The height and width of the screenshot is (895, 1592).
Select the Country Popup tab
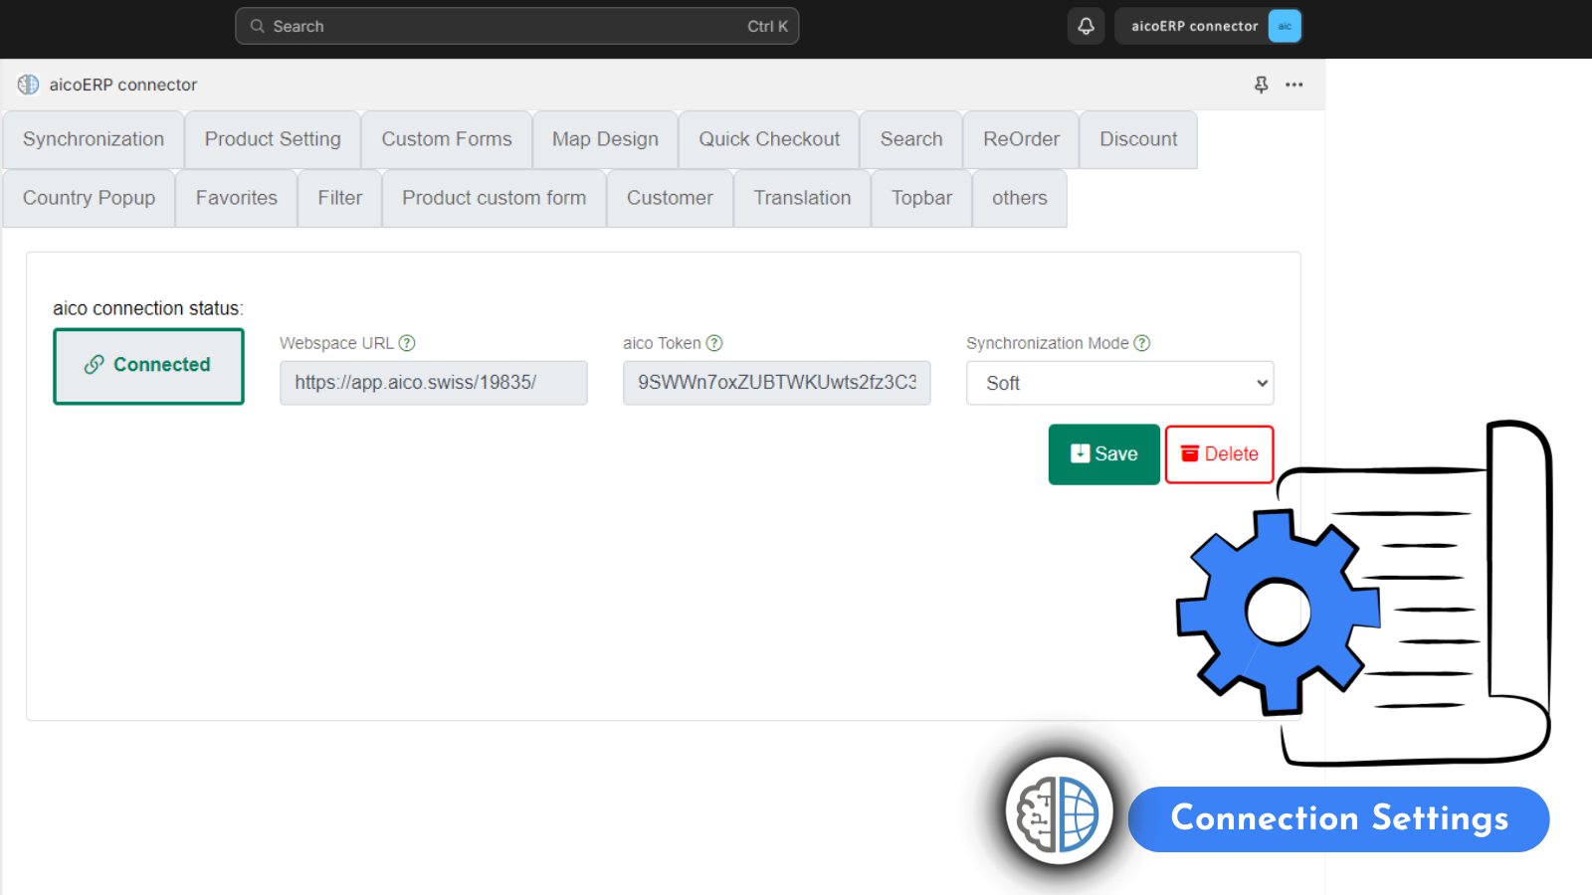pos(89,198)
